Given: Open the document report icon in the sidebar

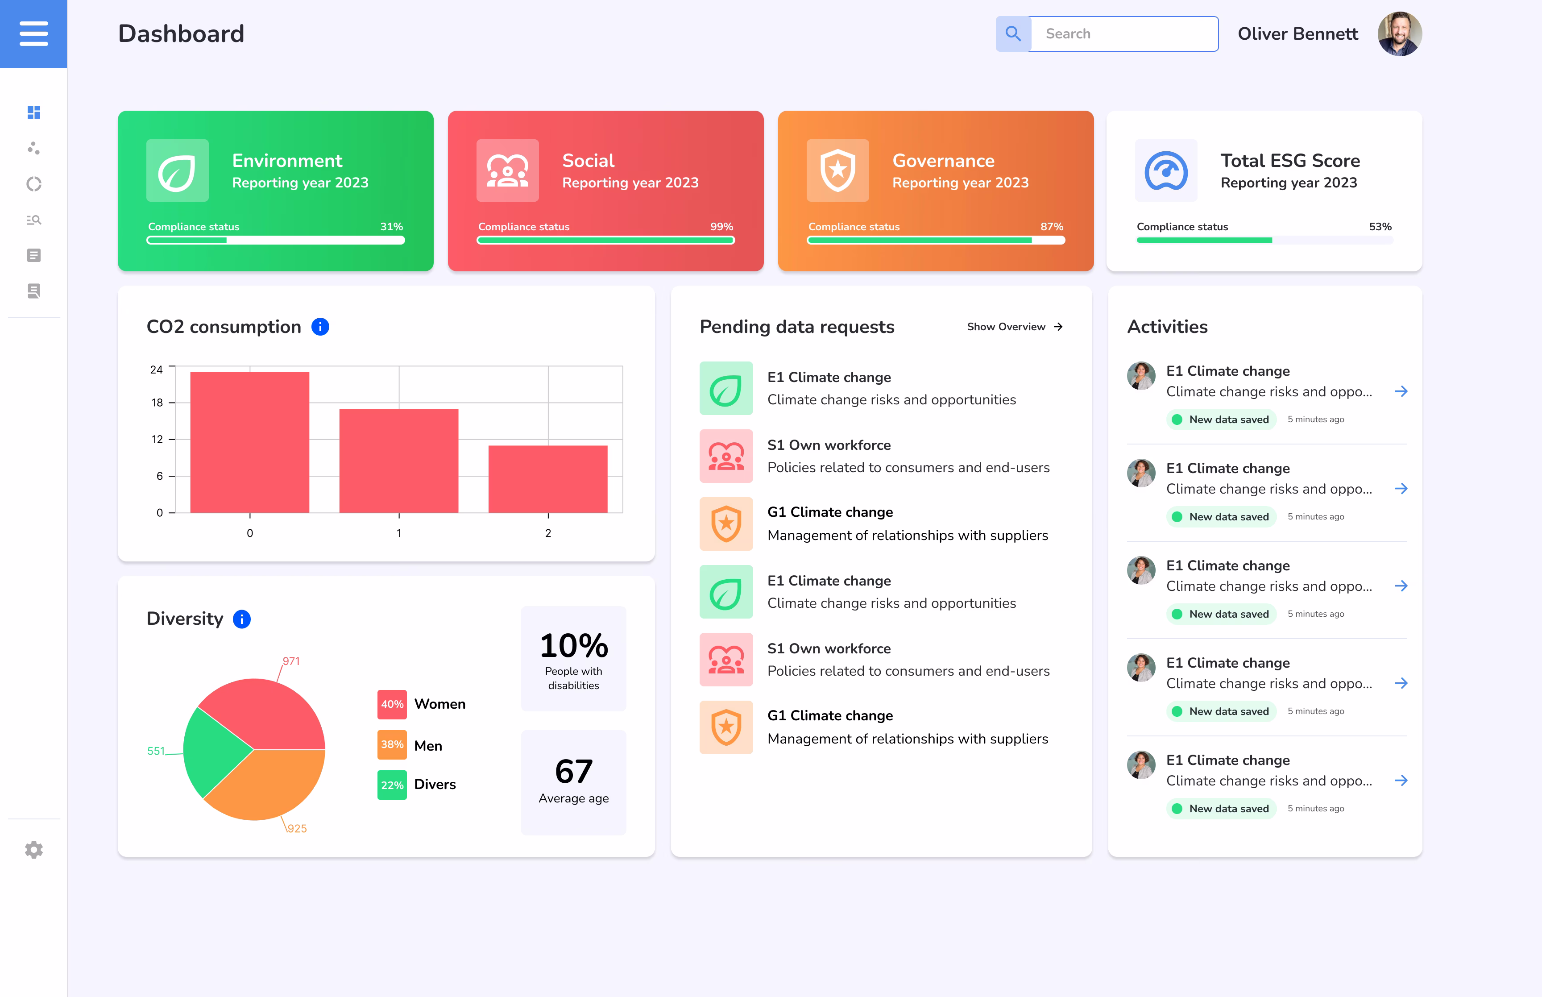Looking at the screenshot, I should point(33,255).
